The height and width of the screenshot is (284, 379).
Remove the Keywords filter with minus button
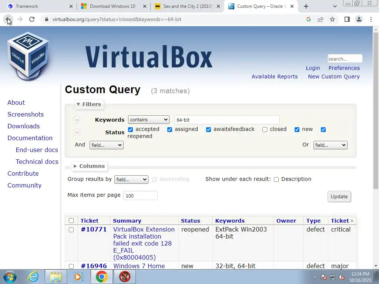tap(77, 119)
